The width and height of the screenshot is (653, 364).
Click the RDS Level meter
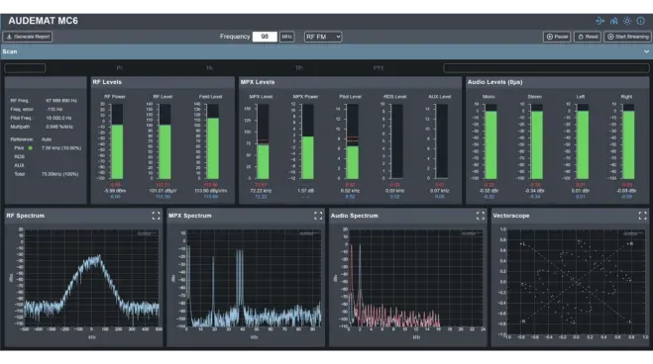point(396,141)
